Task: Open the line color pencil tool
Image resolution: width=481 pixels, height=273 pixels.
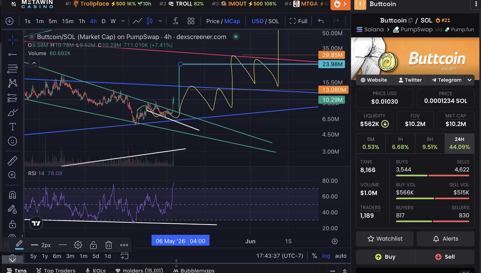Action: coord(18,245)
